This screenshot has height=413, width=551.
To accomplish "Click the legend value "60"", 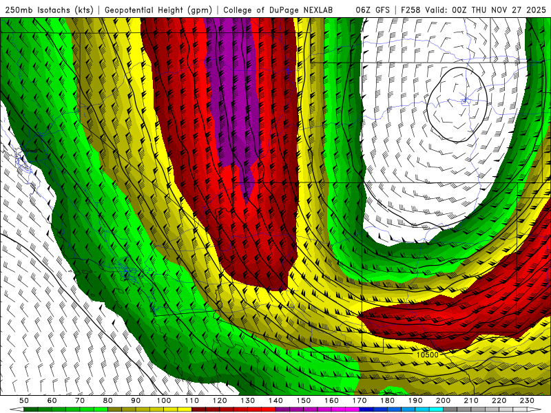I will (x=52, y=401).
